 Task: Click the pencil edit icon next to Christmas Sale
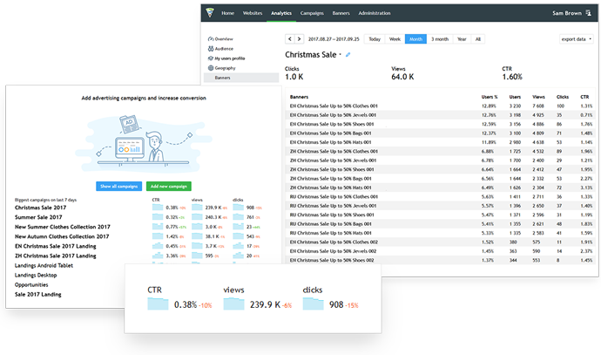348,55
